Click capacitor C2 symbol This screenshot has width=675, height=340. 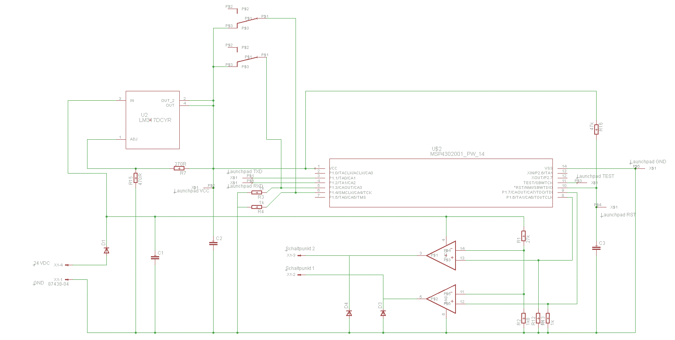point(213,243)
